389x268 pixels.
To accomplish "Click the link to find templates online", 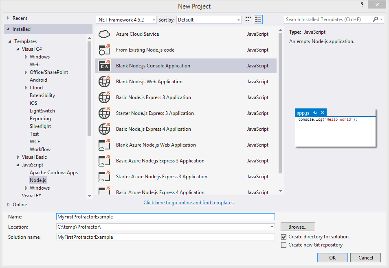I will click(189, 202).
